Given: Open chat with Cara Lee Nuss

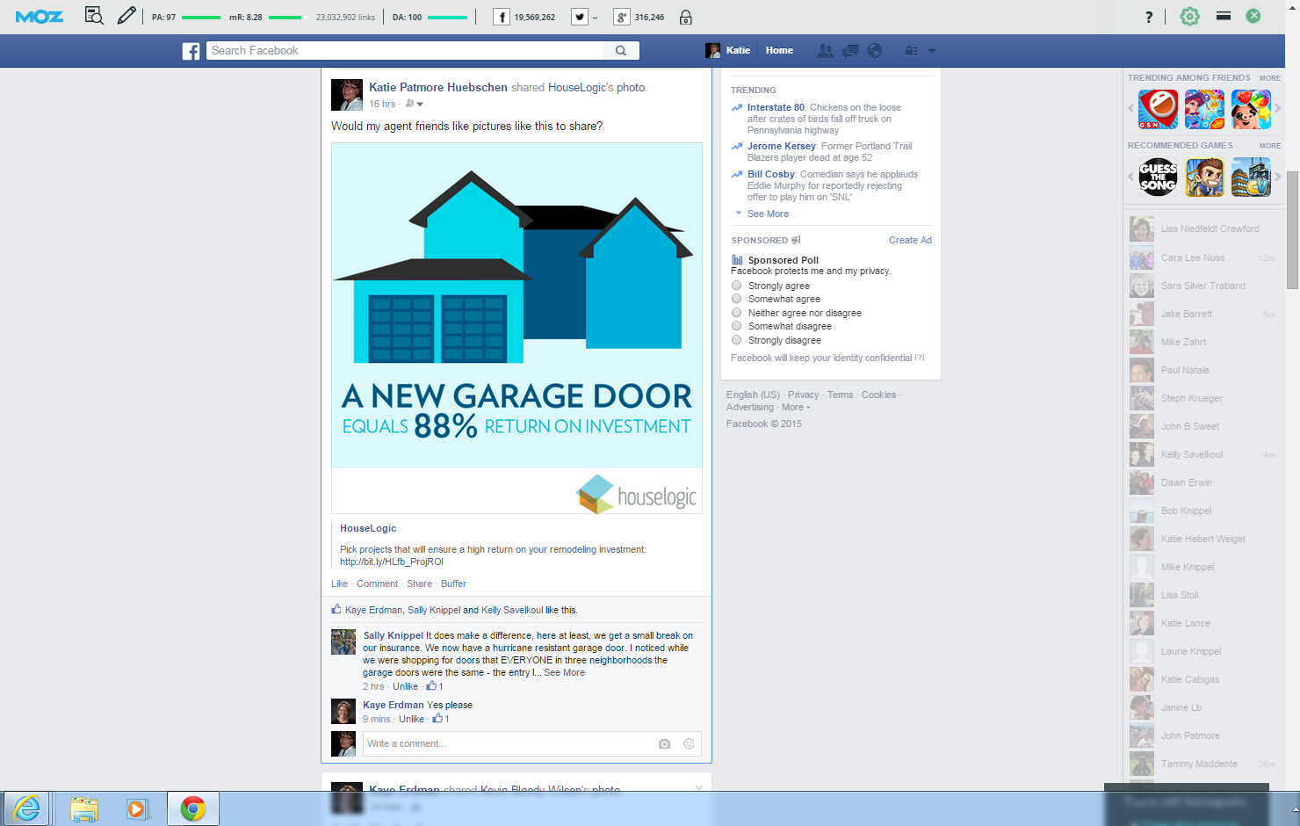Looking at the screenshot, I should click(1202, 257).
